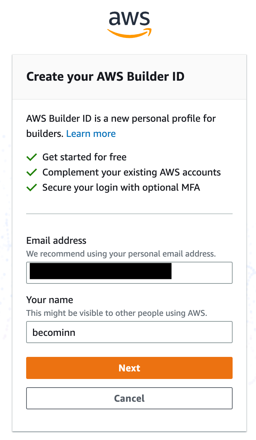The image size is (256, 440).
Task: Click the Create your AWS Builder ID heading
Action: (105, 77)
